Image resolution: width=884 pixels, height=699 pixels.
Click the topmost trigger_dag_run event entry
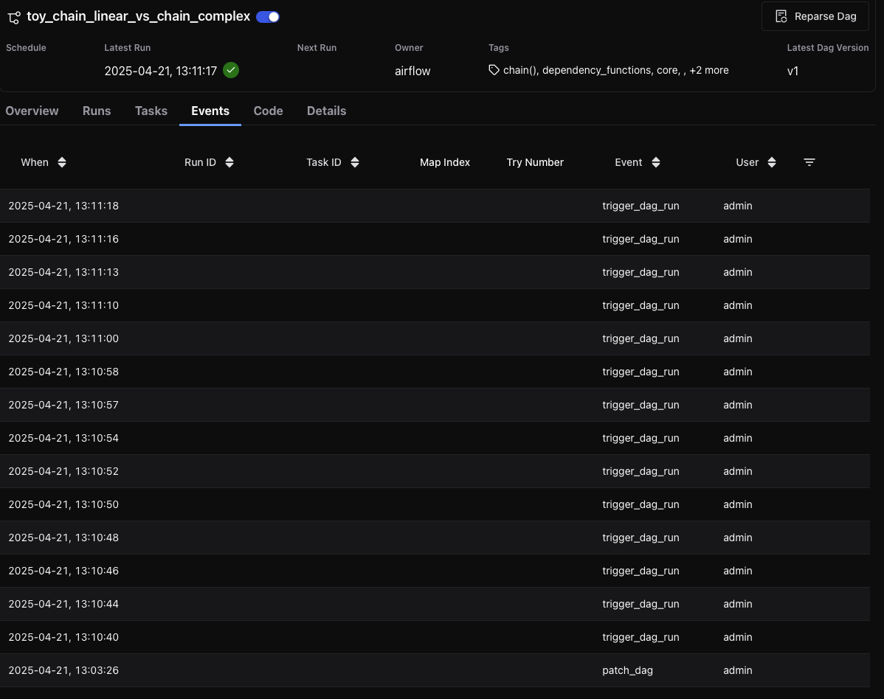point(640,206)
